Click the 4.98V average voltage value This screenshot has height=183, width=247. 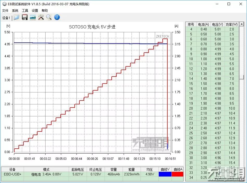[x=150, y=174]
